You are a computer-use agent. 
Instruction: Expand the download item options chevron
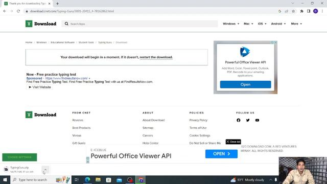point(45,169)
